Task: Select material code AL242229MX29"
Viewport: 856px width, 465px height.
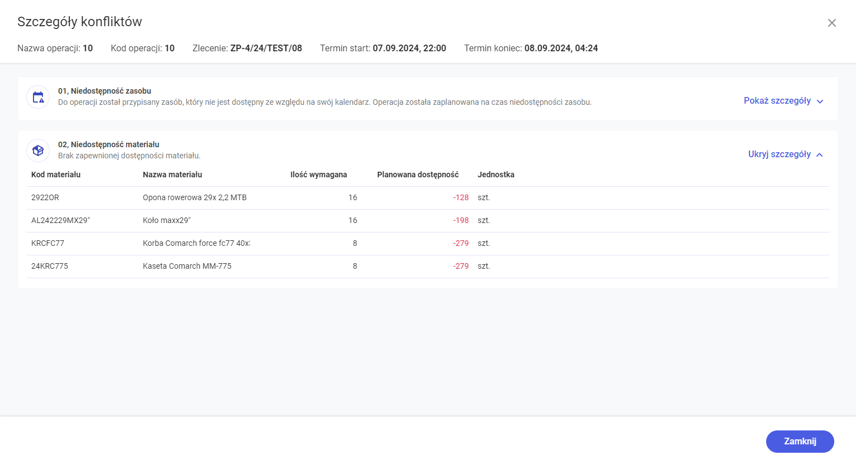Action: [60, 220]
